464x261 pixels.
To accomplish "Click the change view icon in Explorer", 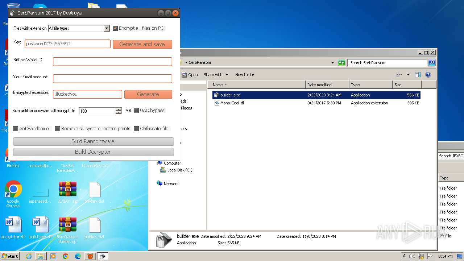I will coord(399,75).
